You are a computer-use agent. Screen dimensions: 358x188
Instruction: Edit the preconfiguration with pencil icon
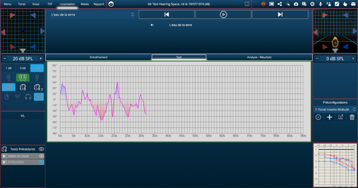(341, 117)
